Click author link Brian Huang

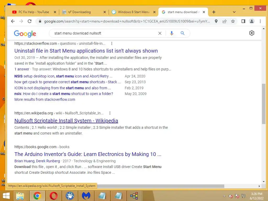click(x=25, y=161)
